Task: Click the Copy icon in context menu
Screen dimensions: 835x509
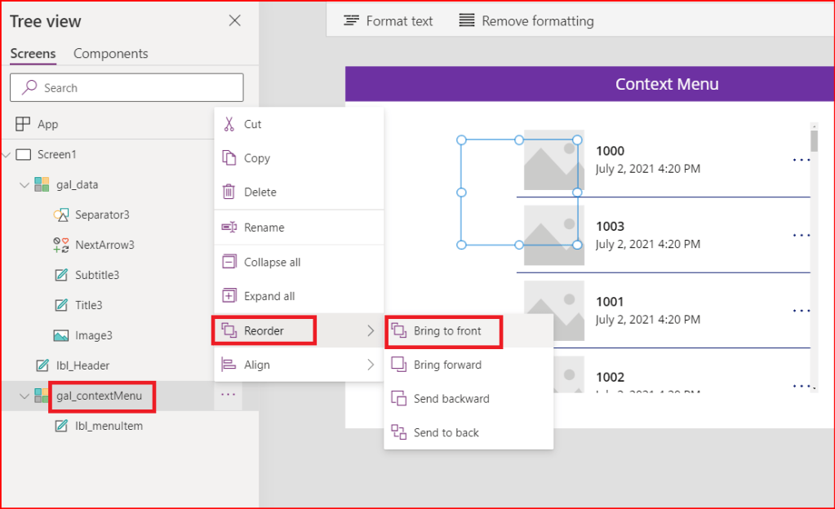Action: [229, 158]
